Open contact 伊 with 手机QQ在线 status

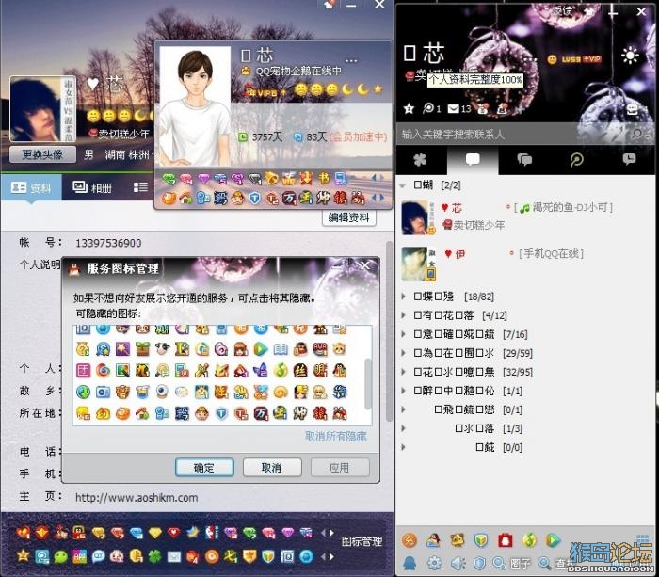tap(525, 263)
